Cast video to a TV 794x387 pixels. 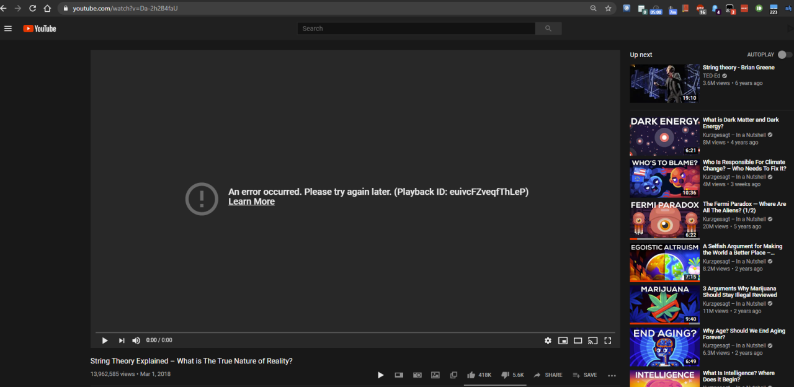coord(592,340)
